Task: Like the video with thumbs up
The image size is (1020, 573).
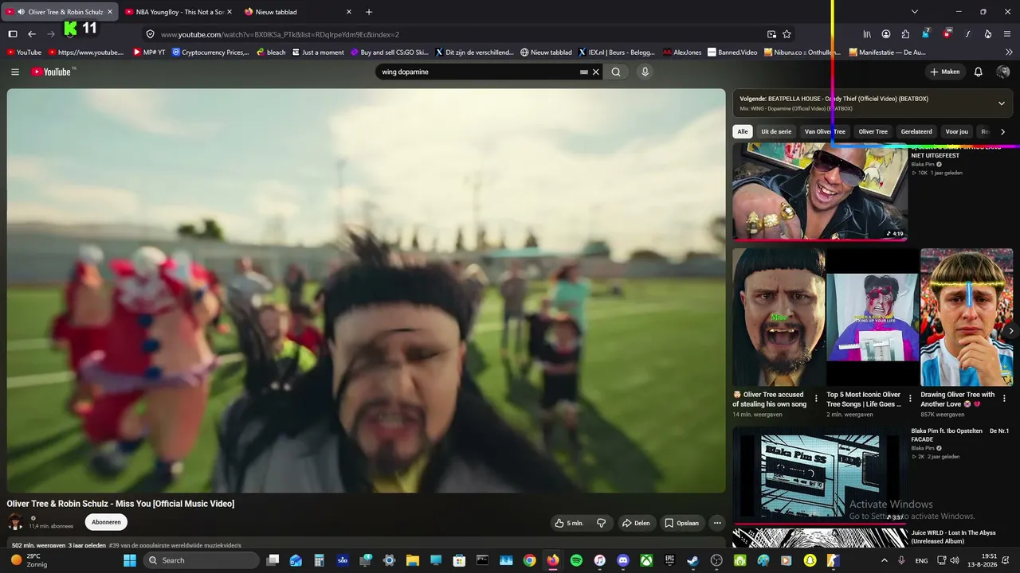Action: coord(570,523)
